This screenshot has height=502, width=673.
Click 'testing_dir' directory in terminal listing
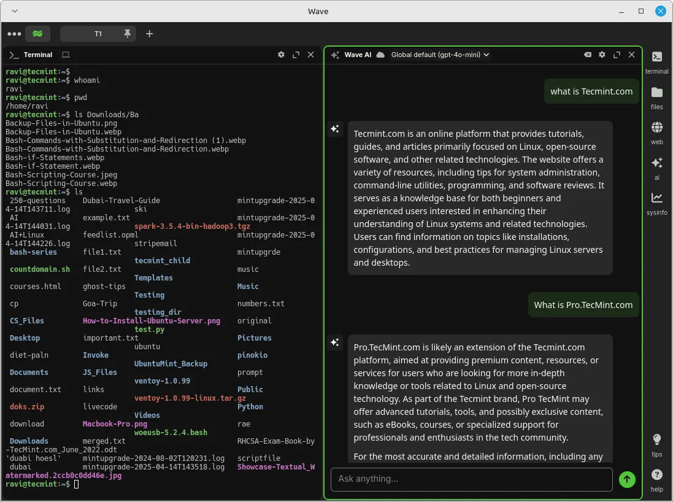pos(158,312)
